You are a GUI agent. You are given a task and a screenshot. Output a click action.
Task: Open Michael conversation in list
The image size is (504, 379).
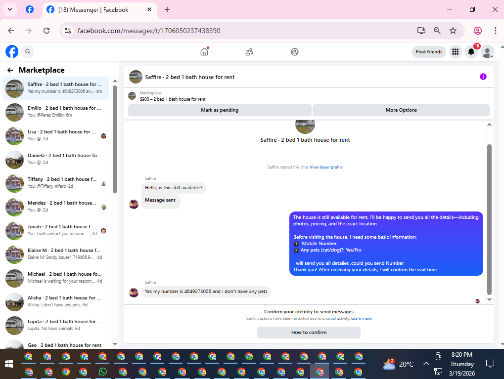coord(55,279)
